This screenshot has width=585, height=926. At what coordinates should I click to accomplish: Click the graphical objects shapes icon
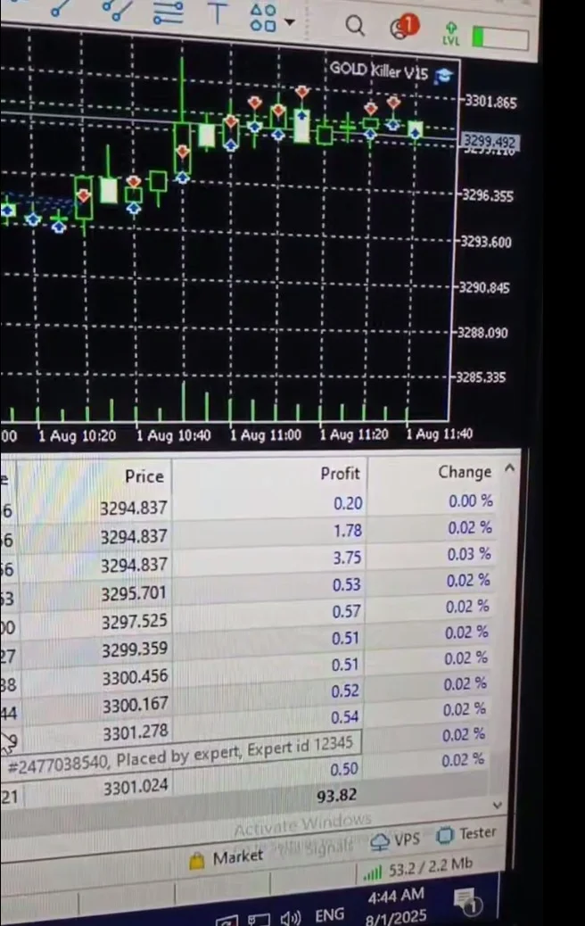(x=263, y=18)
